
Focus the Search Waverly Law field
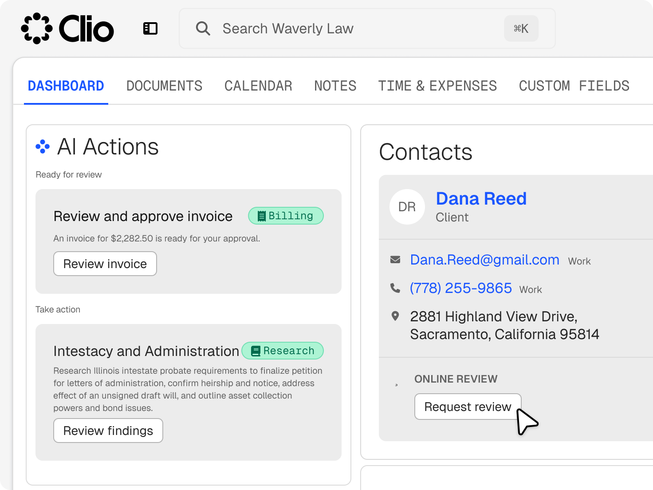[367, 28]
